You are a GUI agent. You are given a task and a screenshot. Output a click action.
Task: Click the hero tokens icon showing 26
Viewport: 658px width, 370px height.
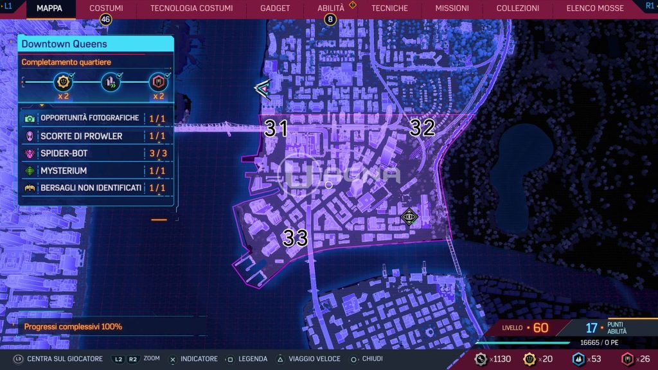click(x=628, y=358)
